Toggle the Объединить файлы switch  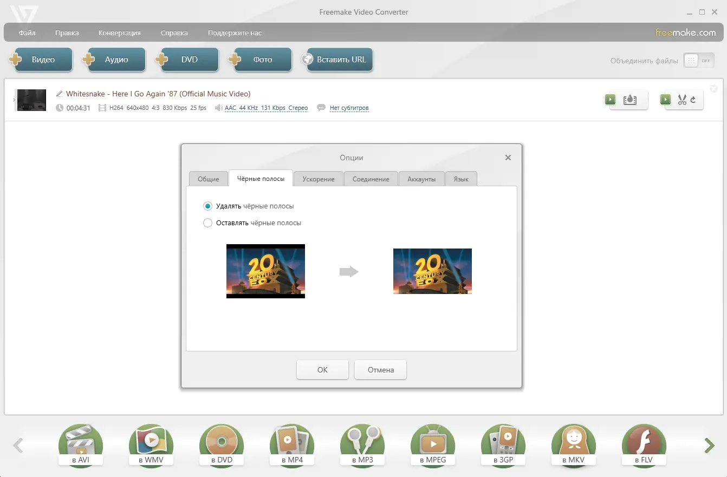point(698,61)
